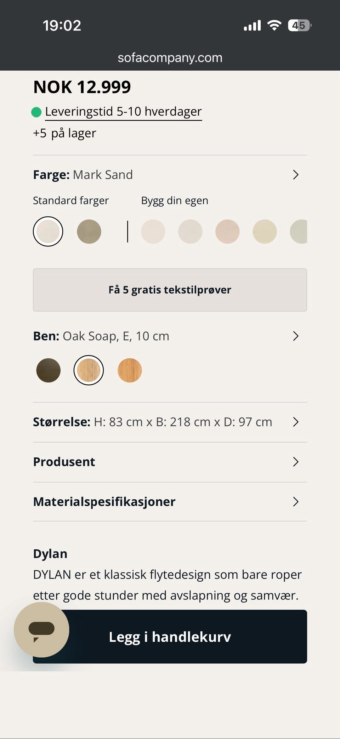Switch to Standard farger colors
The width and height of the screenshot is (340, 739).
coord(71,201)
